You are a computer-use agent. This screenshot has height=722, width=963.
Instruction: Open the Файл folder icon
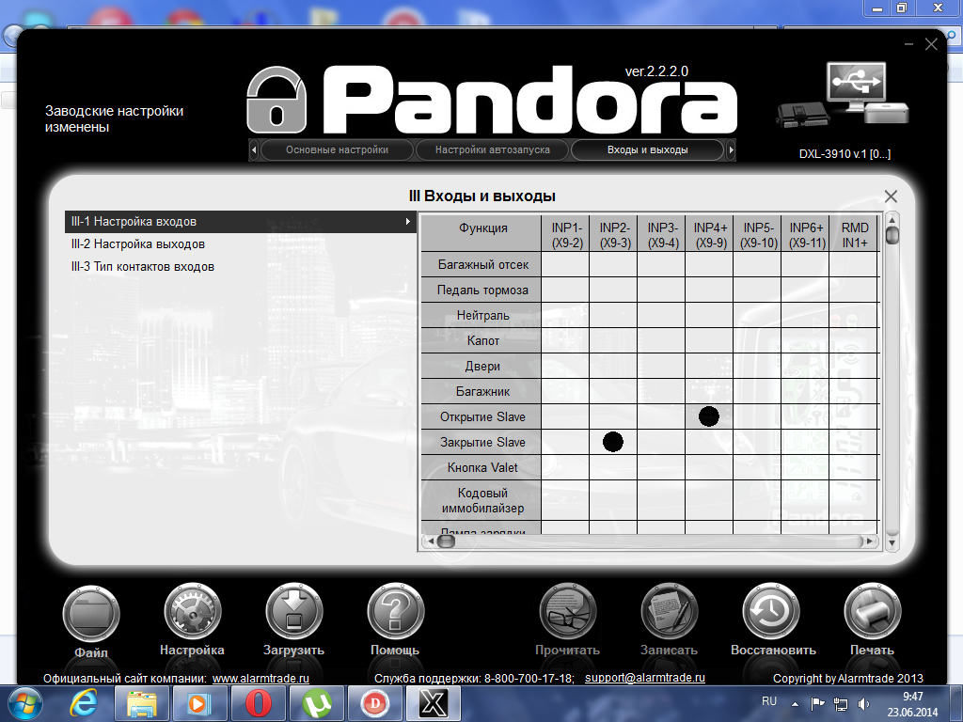(x=91, y=614)
